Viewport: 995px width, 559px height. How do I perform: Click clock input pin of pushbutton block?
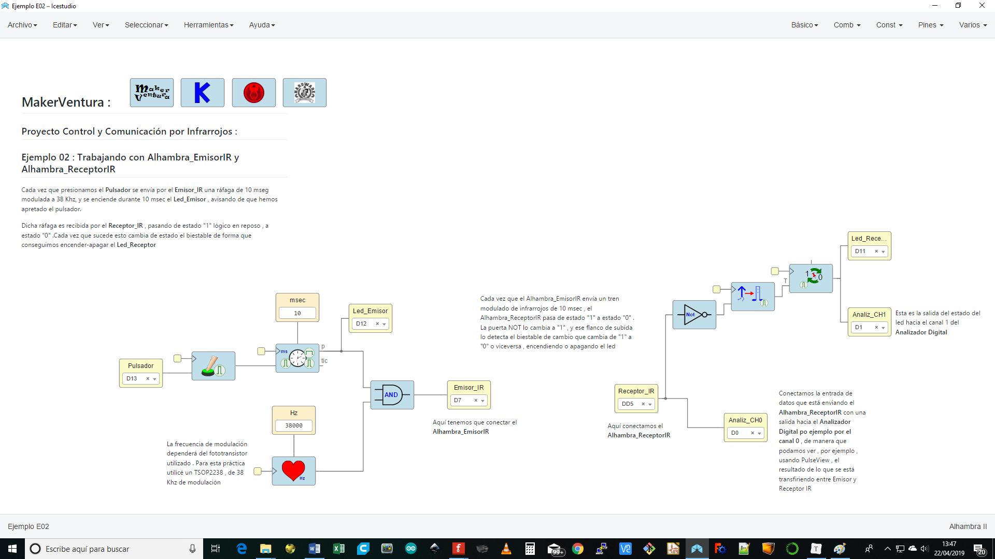177,358
